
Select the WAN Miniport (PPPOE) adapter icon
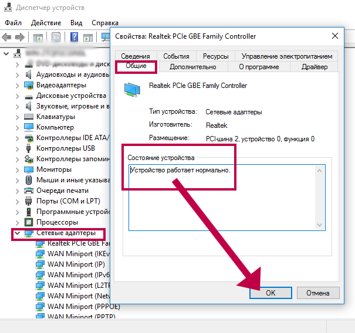click(x=40, y=306)
